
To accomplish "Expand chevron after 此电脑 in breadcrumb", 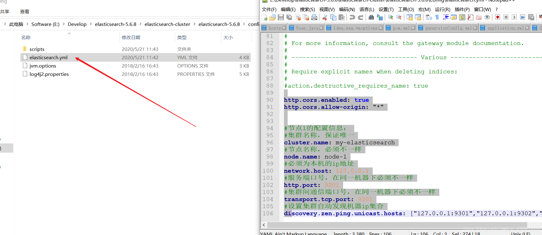I will point(27,24).
